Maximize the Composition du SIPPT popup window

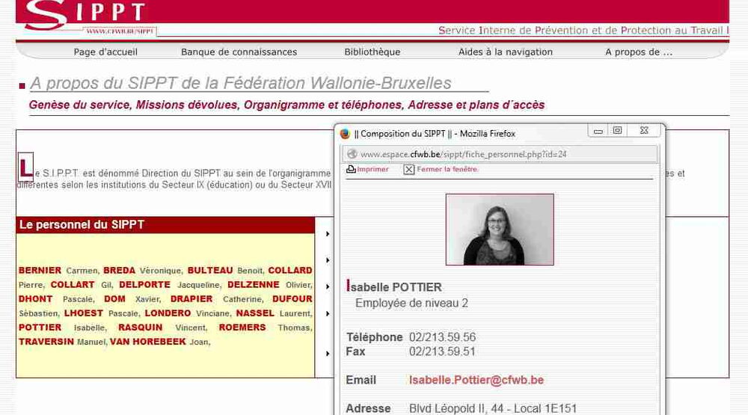click(617, 131)
